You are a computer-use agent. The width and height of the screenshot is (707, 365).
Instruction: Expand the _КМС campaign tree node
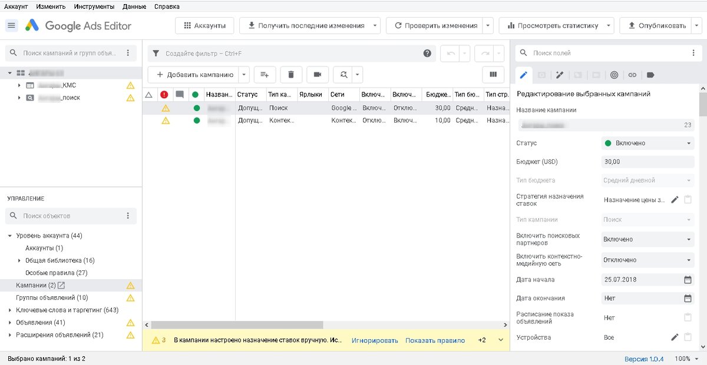point(19,85)
